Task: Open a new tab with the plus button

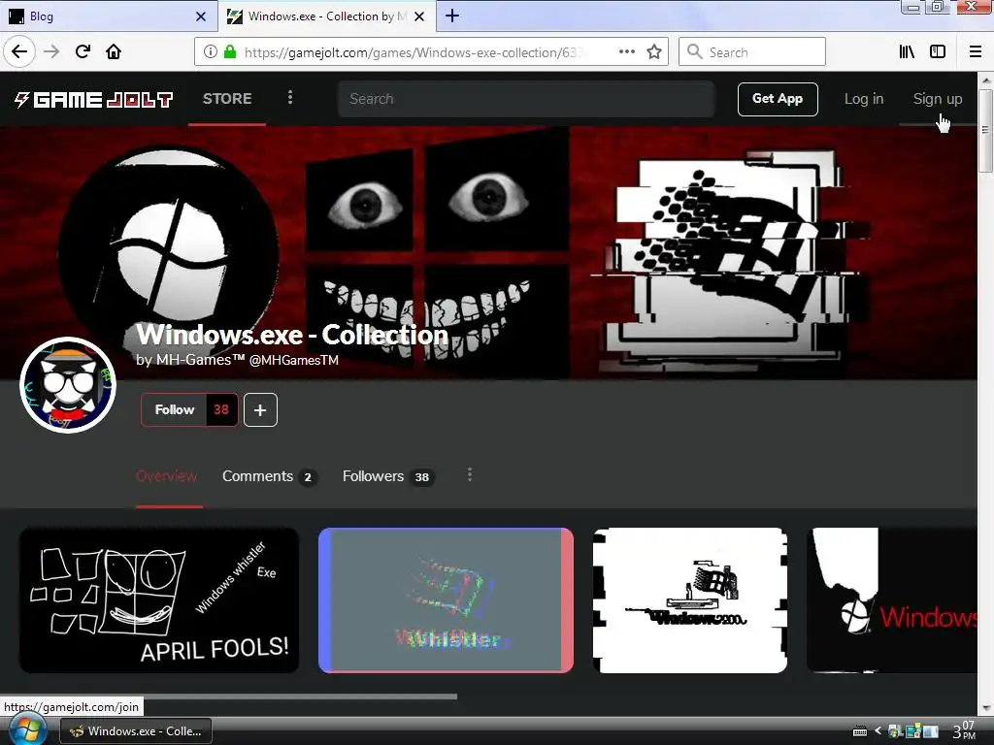Action: [x=452, y=16]
